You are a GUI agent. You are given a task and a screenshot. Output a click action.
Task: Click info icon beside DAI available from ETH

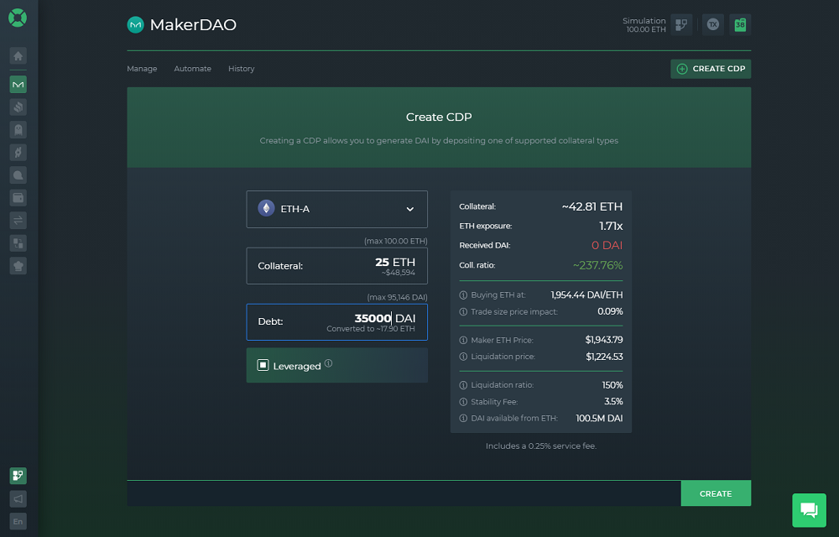(463, 418)
